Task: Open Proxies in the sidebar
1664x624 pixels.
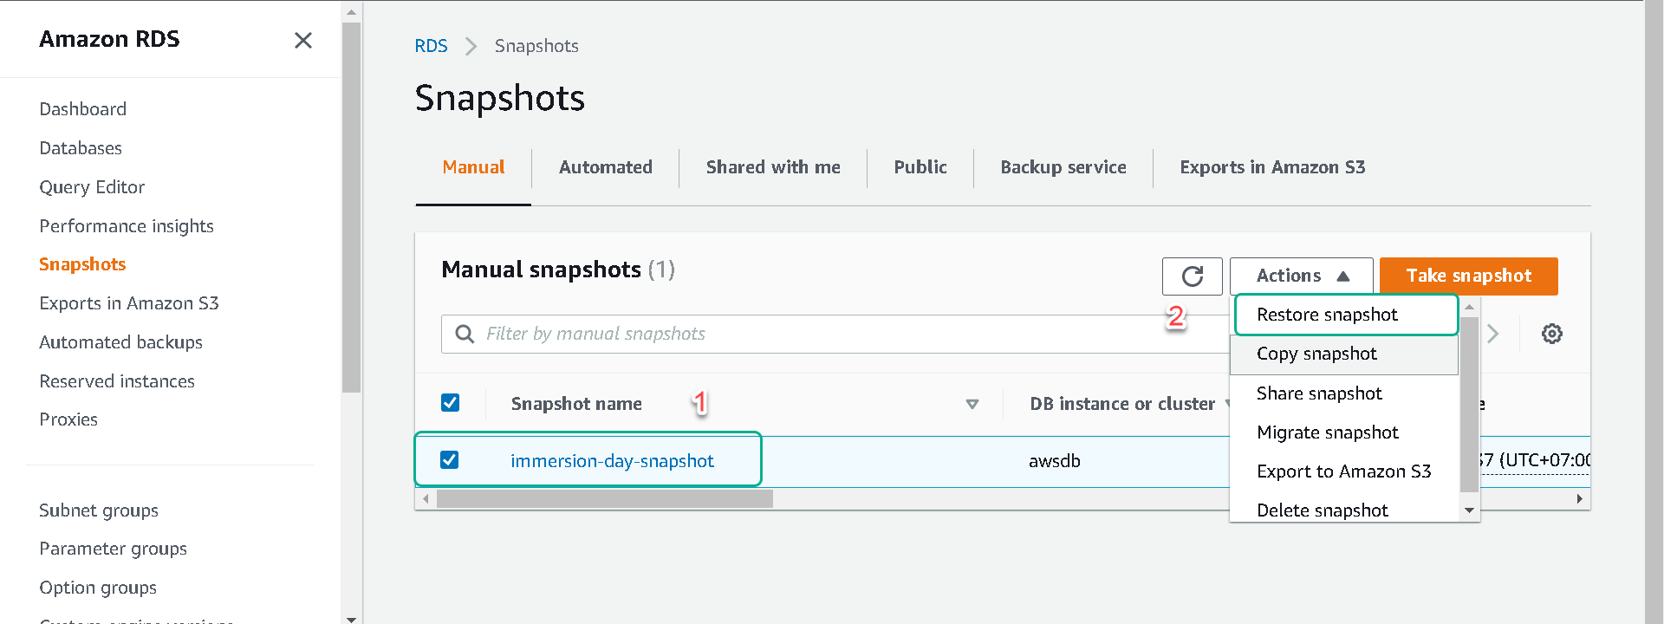Action: [68, 419]
